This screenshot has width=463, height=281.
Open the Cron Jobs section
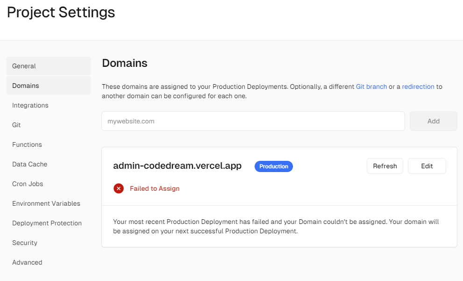click(x=28, y=184)
